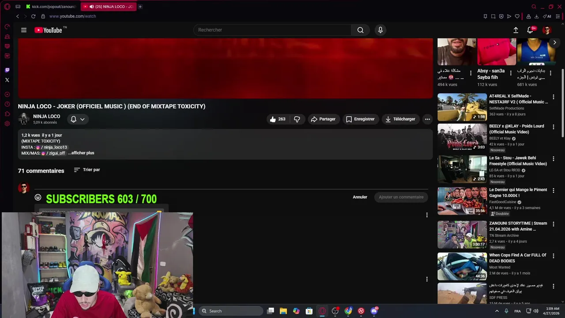Open Microsoft Store from the taskbar
The height and width of the screenshot is (318, 565).
pos(309,311)
